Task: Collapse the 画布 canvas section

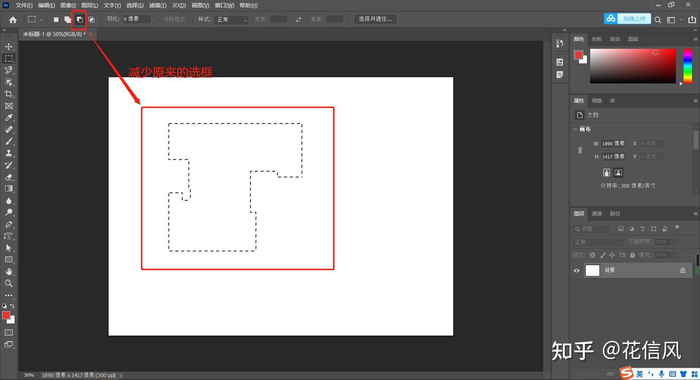Action: pos(575,129)
